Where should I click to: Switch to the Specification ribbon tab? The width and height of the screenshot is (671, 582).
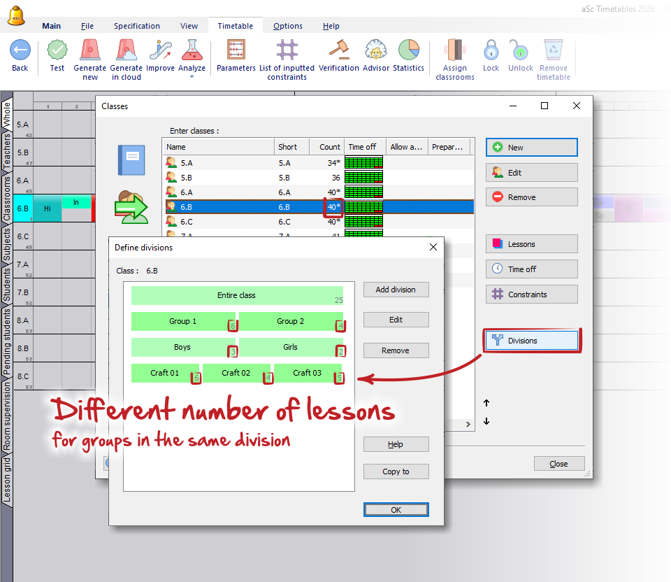click(x=137, y=26)
